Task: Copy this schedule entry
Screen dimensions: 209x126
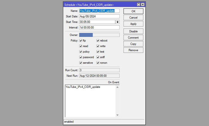Action: (133, 44)
